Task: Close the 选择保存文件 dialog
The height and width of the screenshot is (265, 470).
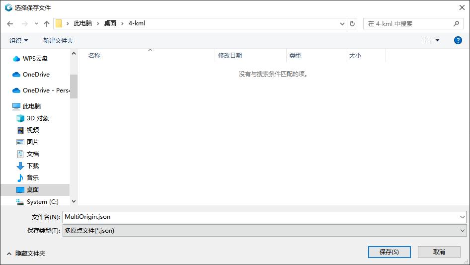Action: [462, 7]
